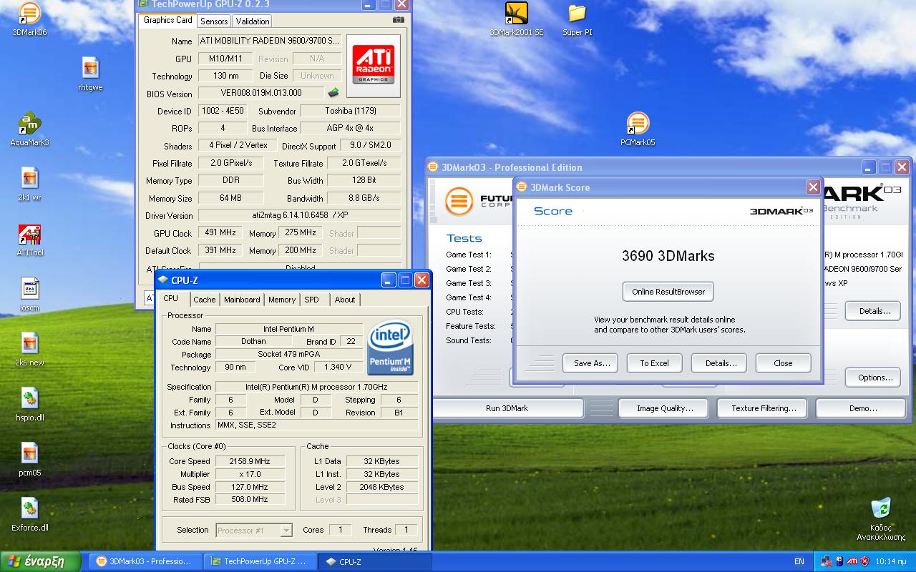This screenshot has width=916, height=572.
Task: Click the Multiplier value x 17.0
Action: tap(250, 474)
